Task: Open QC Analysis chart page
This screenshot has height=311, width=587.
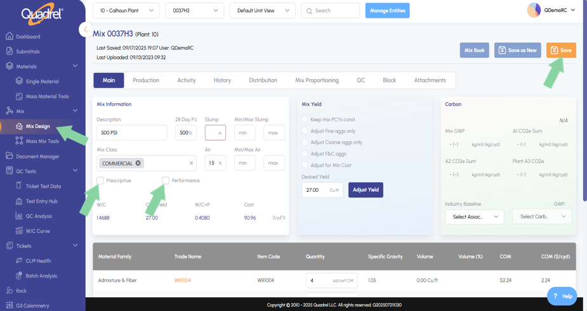Action: [x=39, y=216]
